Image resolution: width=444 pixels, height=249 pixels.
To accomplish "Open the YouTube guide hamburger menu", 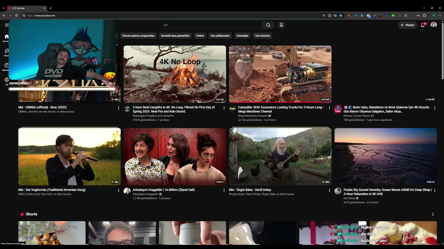I will pos(7,25).
